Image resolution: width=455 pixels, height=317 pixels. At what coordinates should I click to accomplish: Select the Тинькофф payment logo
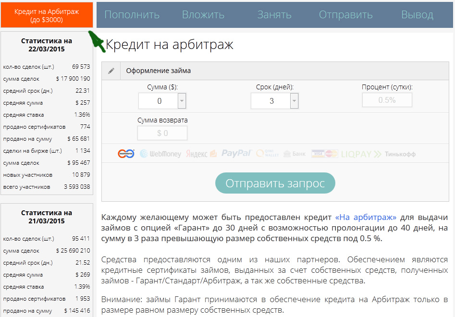[400, 154]
